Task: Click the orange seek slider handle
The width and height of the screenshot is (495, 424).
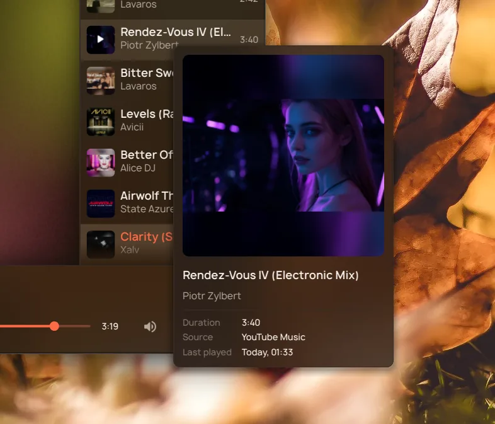Action: click(54, 326)
